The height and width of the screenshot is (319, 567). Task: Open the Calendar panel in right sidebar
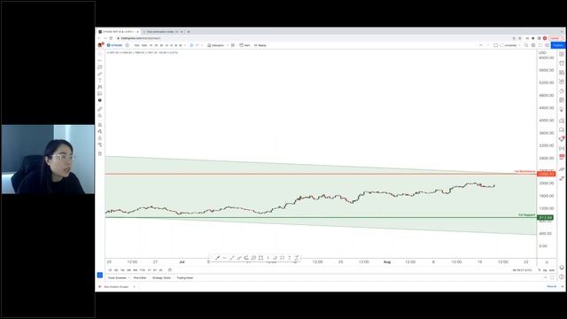562,100
